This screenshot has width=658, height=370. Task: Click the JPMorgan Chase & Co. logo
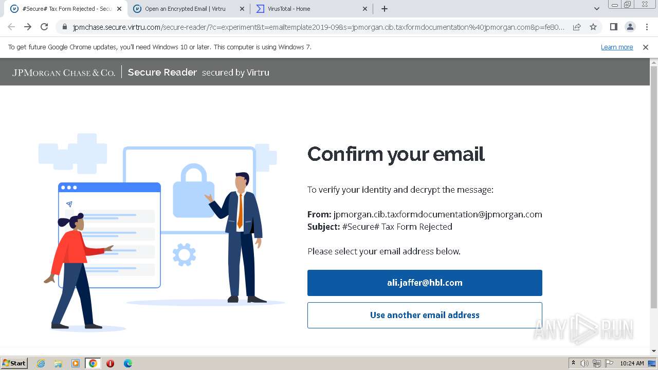pos(64,73)
